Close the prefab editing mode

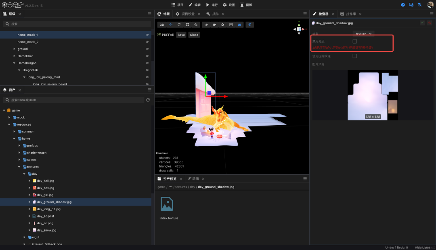194,35
